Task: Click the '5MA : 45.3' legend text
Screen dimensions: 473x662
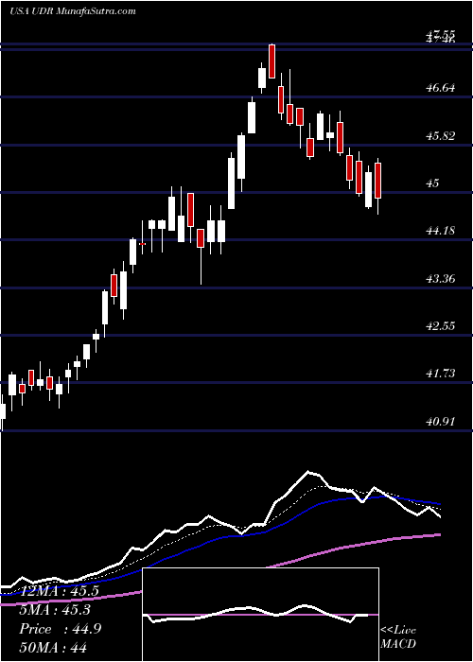Action: tap(55, 610)
